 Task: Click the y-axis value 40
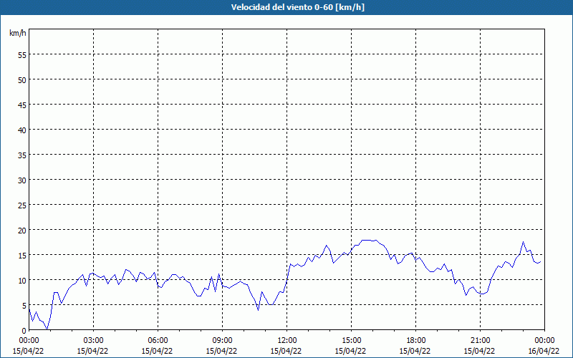point(22,130)
